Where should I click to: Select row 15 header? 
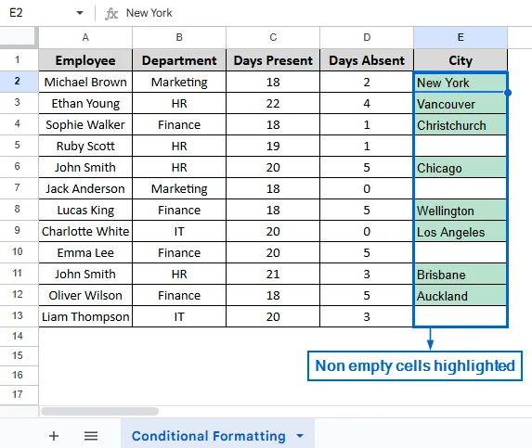(18, 356)
